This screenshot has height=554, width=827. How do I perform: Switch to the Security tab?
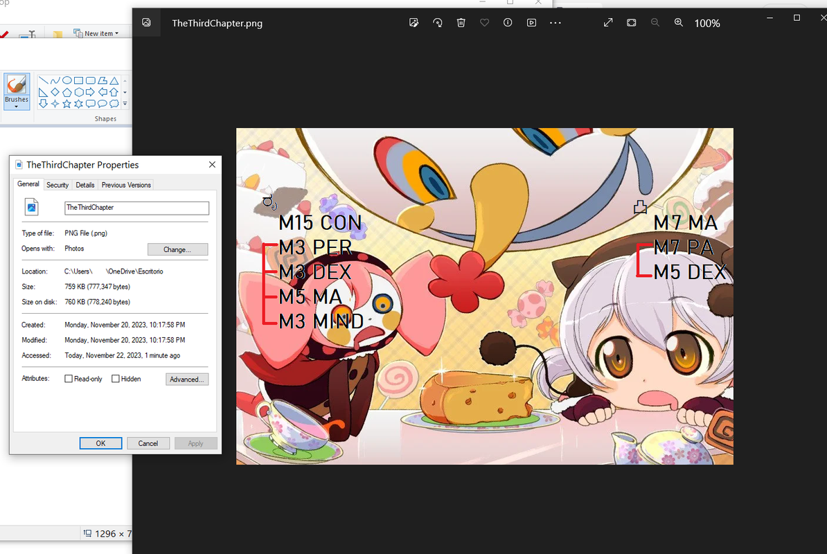click(x=57, y=185)
